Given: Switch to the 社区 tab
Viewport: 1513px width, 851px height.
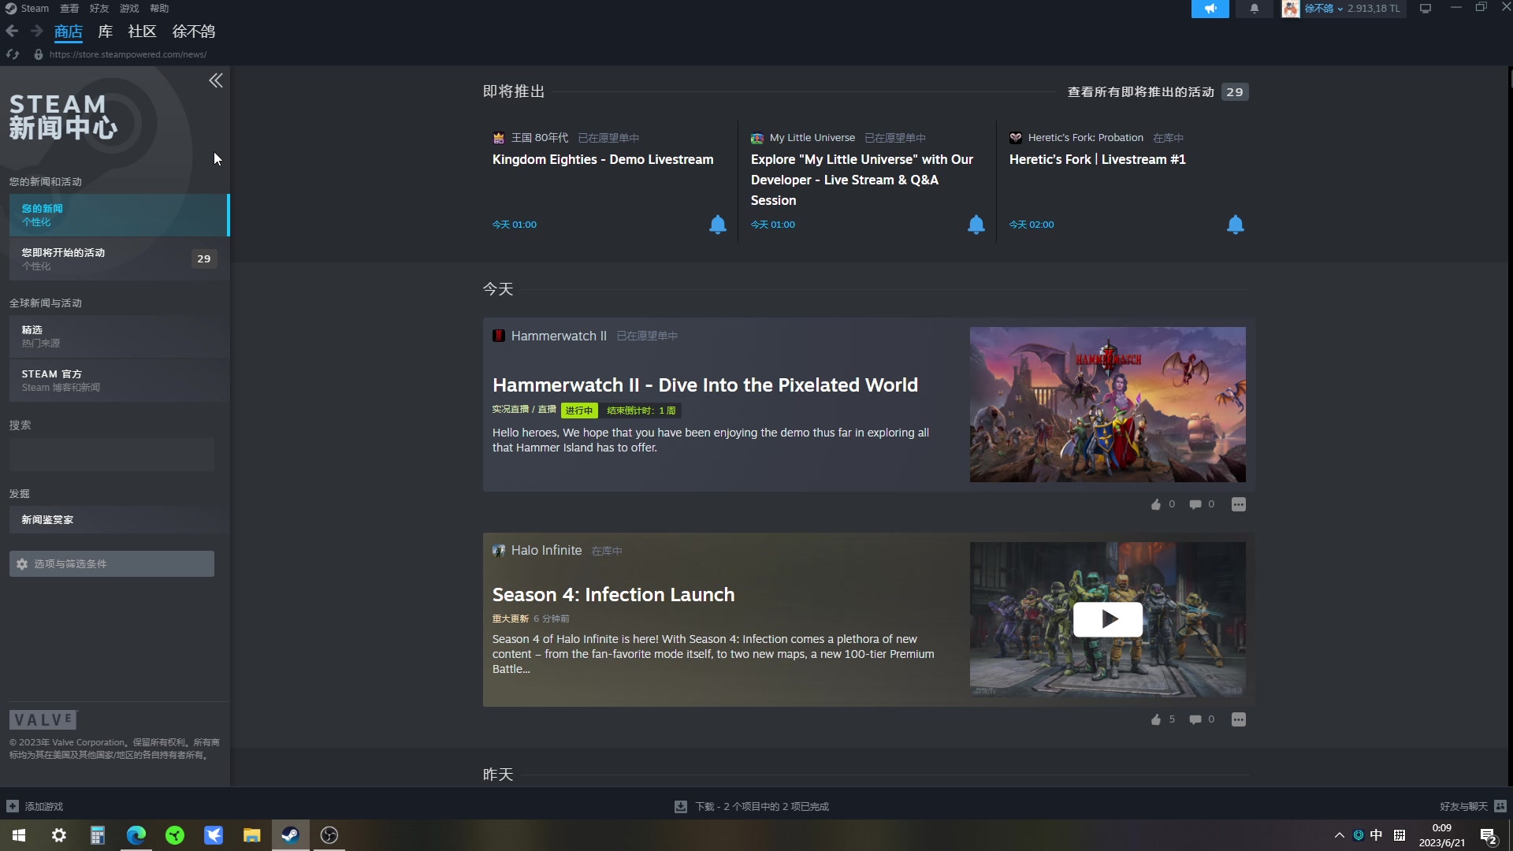Looking at the screenshot, I should 142,32.
